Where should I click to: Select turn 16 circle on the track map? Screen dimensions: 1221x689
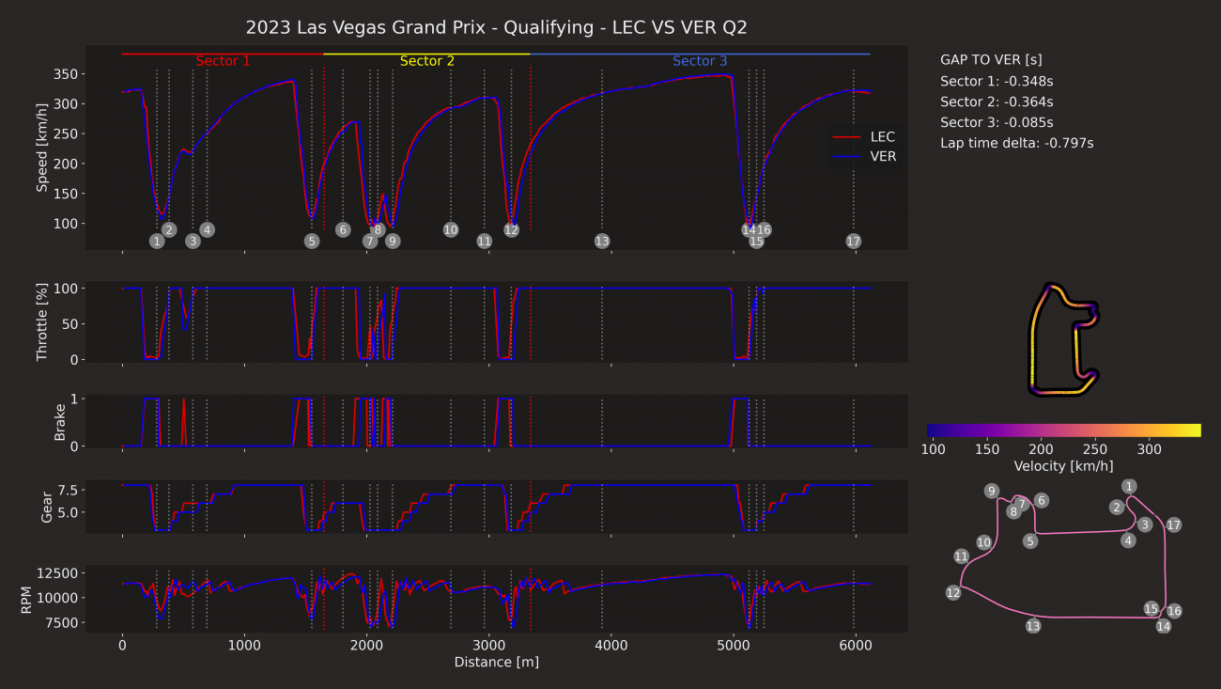(x=1174, y=611)
